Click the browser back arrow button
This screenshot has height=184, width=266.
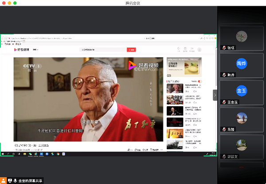click(x=2, y=37)
